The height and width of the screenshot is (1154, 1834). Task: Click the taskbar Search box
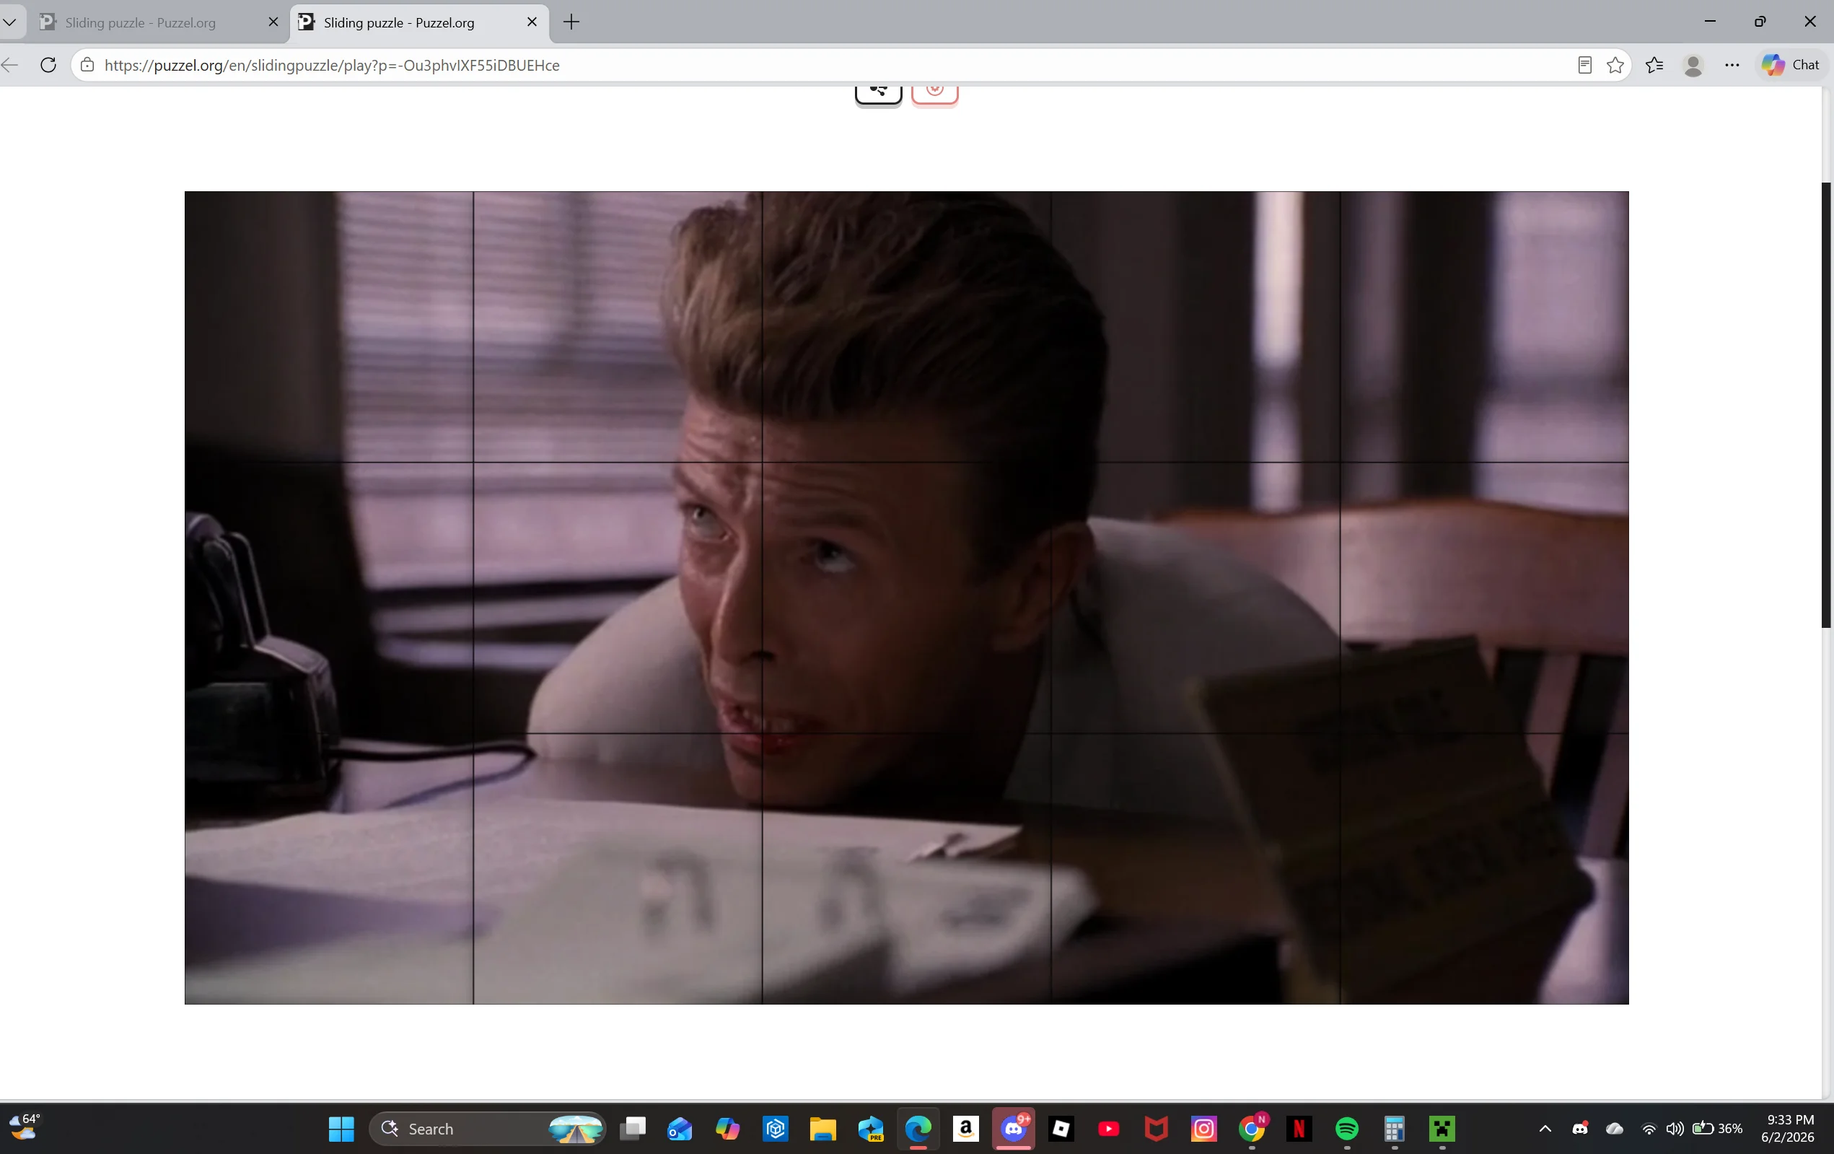488,1129
